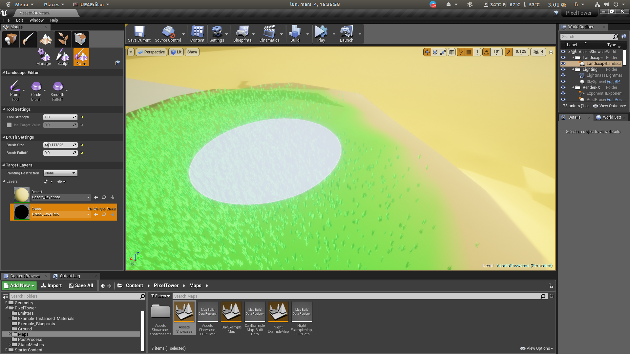Click the Build toolbar icon
The width and height of the screenshot is (630, 354).
point(295,34)
